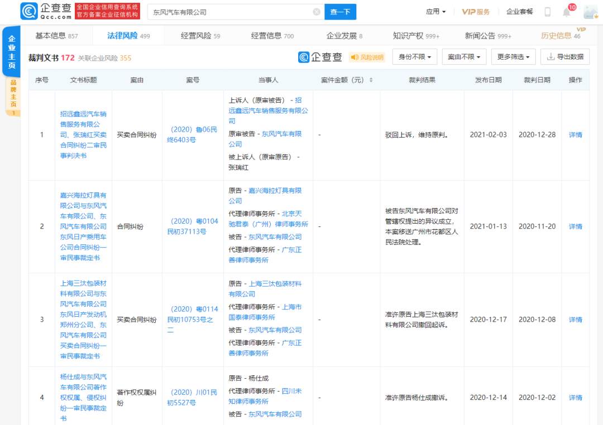Open 详情 for row dated 2020-12-28
This screenshot has height=425, width=603.
pos(575,135)
